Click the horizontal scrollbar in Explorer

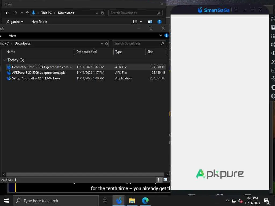point(85,174)
